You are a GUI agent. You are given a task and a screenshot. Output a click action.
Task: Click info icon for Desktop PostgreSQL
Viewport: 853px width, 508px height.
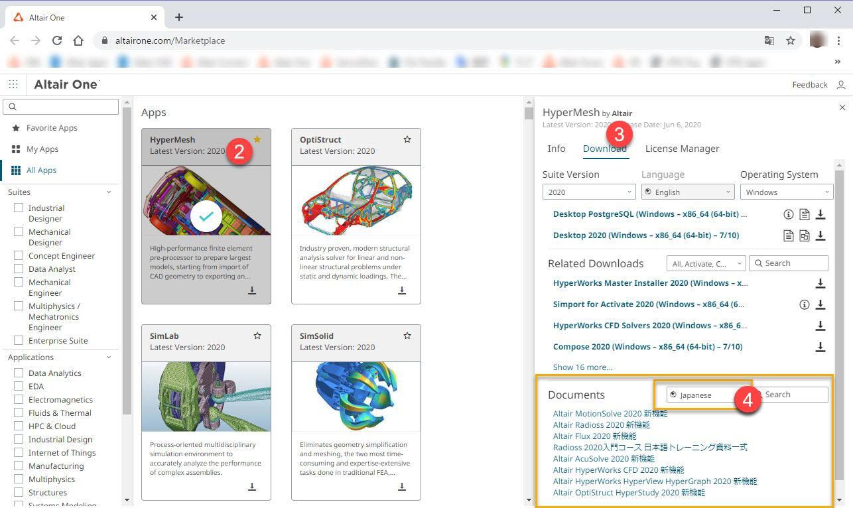[788, 214]
